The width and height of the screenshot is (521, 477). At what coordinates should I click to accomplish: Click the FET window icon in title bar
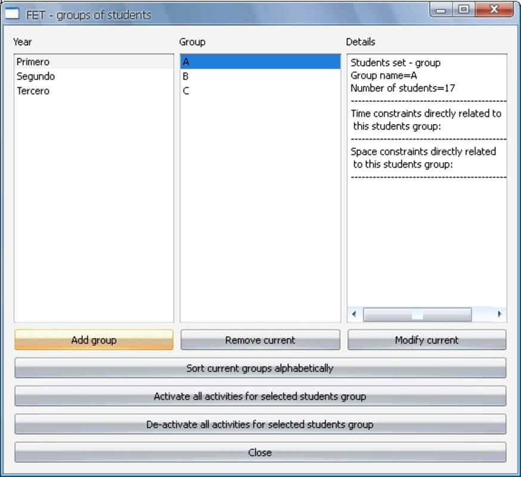(x=13, y=14)
